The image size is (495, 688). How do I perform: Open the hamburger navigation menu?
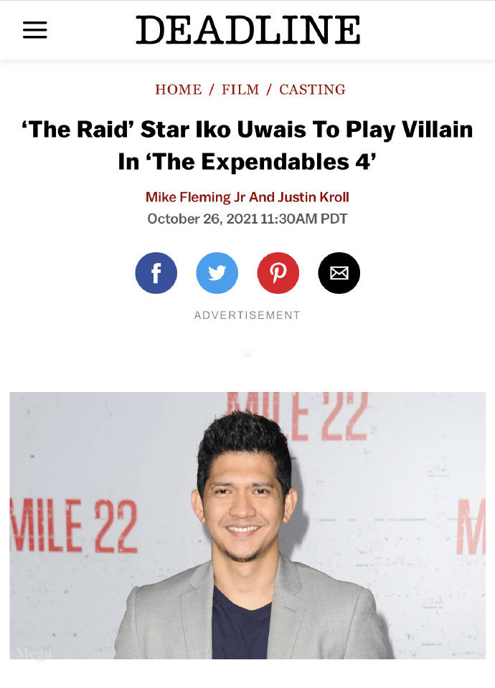tap(35, 30)
